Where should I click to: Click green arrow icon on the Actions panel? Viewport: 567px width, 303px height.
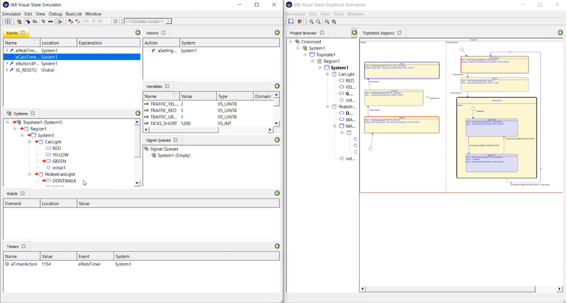coord(277,33)
